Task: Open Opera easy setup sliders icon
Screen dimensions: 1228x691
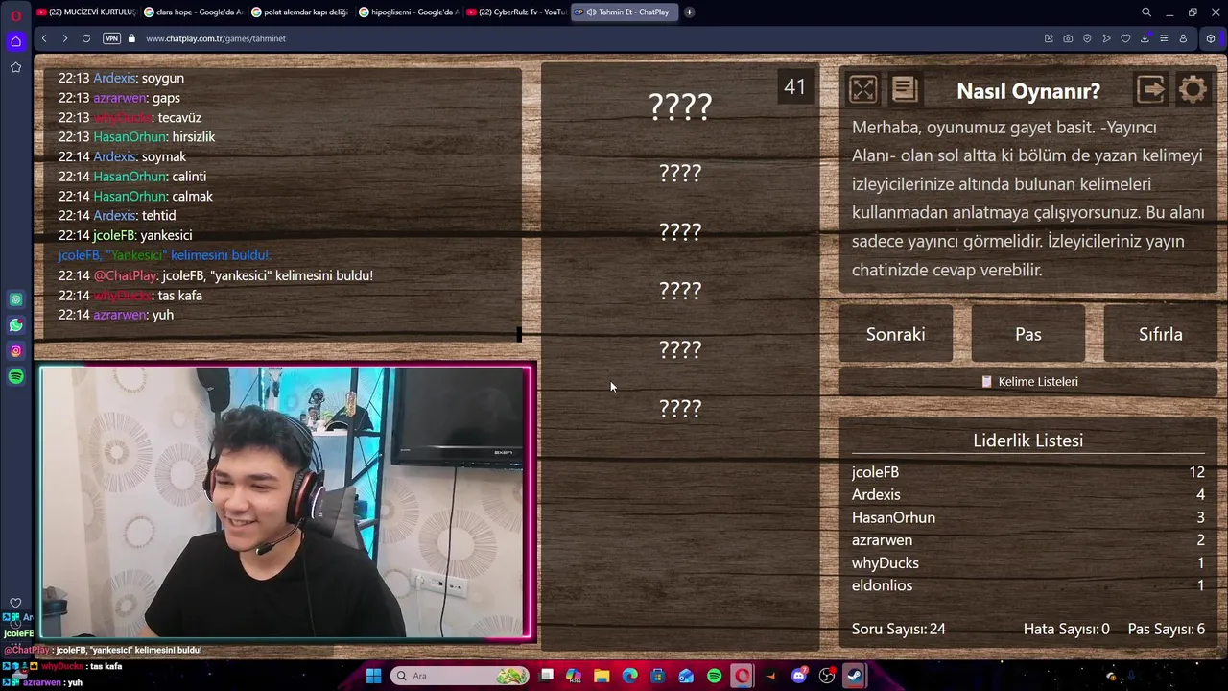Action: 1164,38
